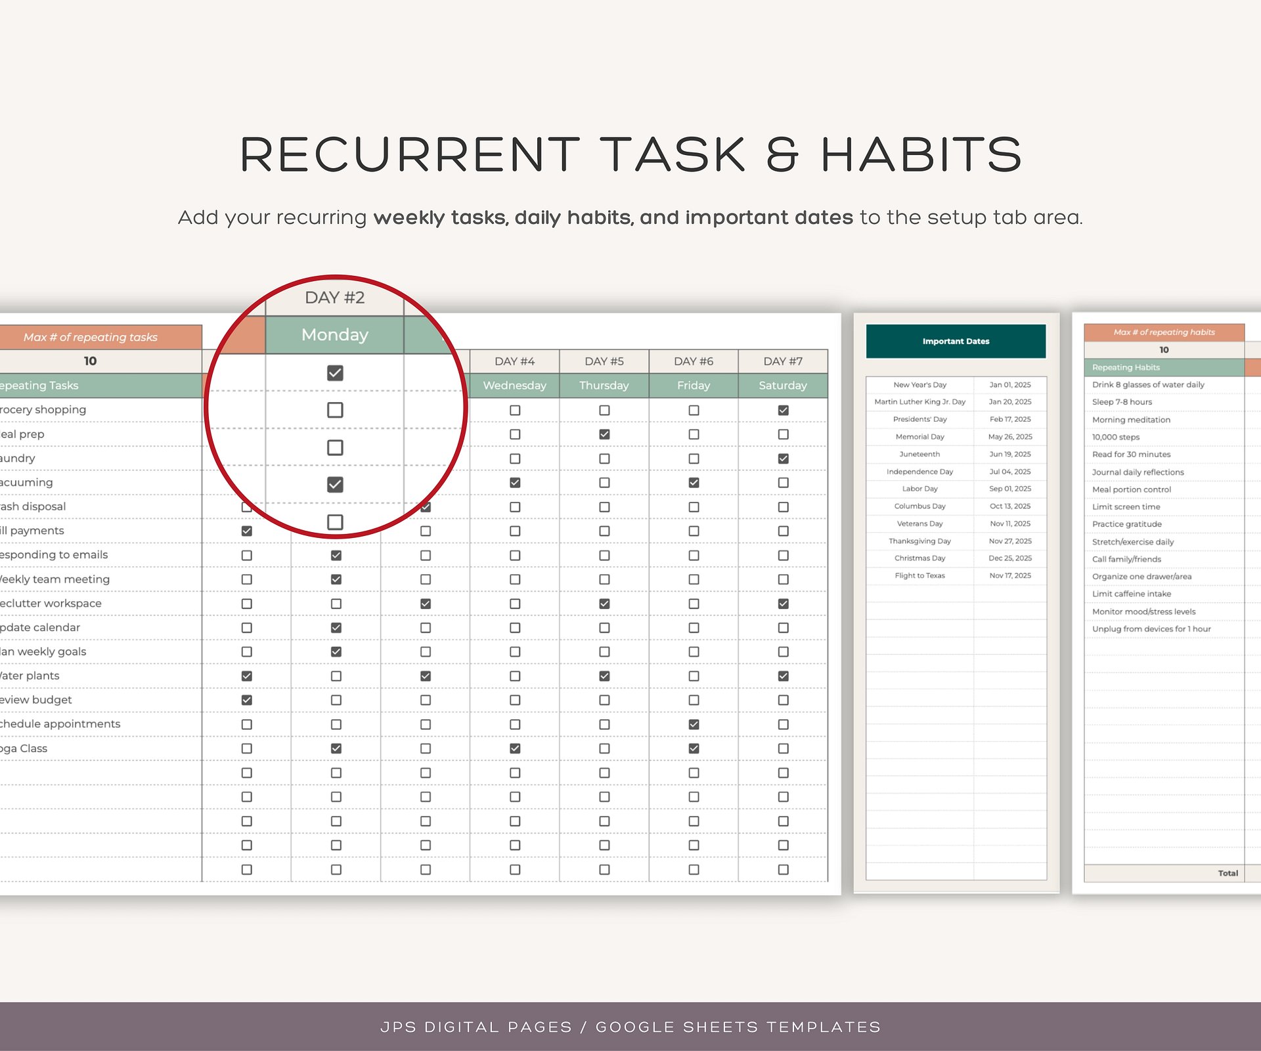The image size is (1261, 1051).
Task: Select Martin Luther King Jr. Day cell
Action: [x=919, y=402]
